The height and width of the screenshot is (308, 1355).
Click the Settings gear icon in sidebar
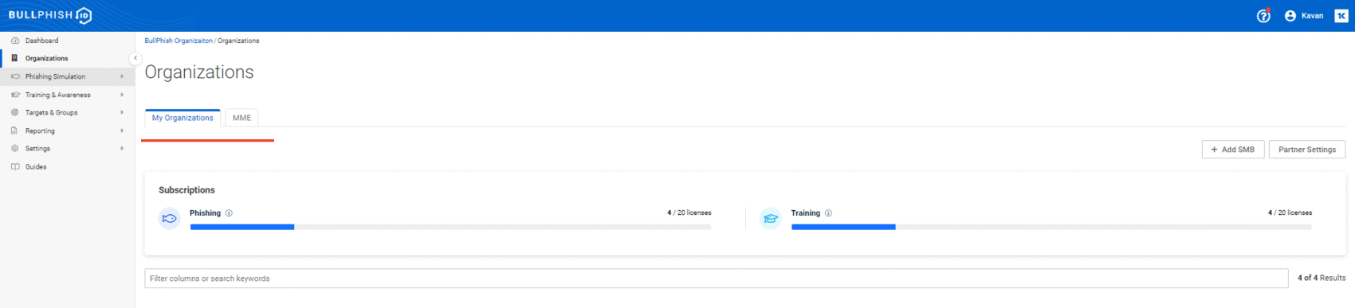[14, 149]
